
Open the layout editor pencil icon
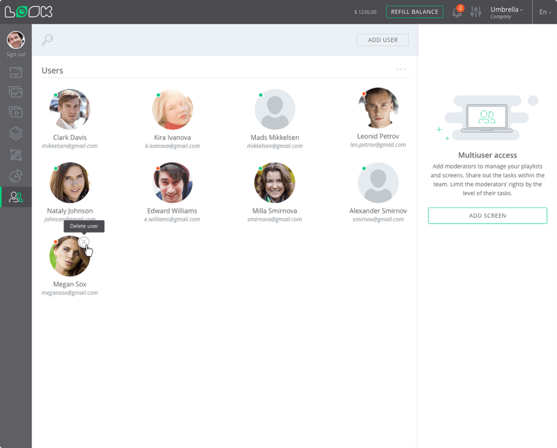[x=16, y=155]
